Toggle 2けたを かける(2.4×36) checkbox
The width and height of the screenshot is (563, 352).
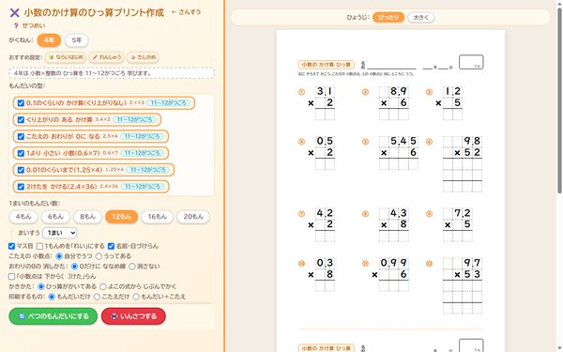(x=21, y=187)
